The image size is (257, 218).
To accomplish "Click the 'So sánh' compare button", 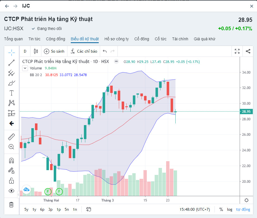I will pyautogui.click(x=54, y=51).
